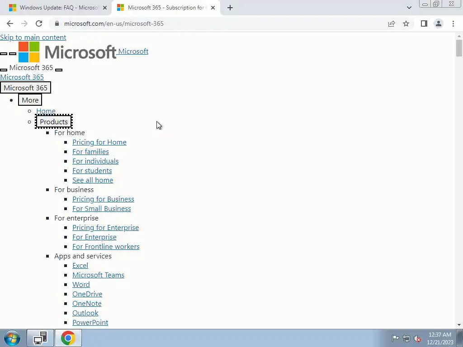Open Pricing for Business link
Image resolution: width=463 pixels, height=347 pixels.
pos(104,199)
